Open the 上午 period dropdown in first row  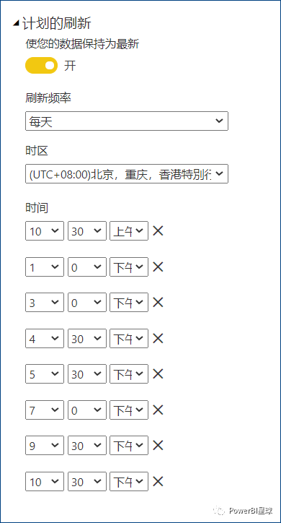coord(129,230)
